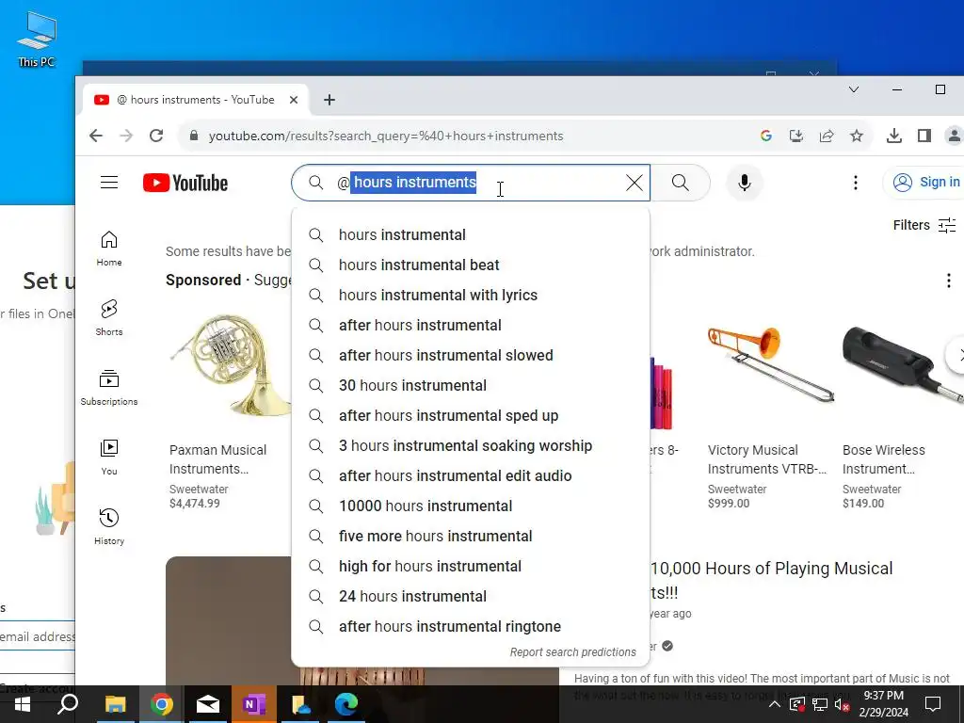Choose 10000 hours instrumental suggestion

pos(471,506)
